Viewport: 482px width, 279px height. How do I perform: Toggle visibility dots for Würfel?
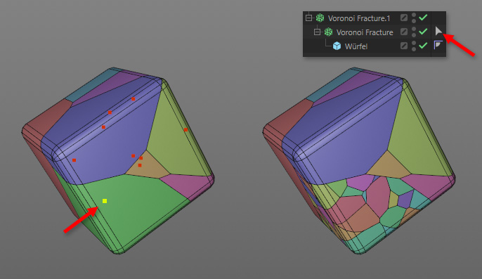(x=414, y=46)
